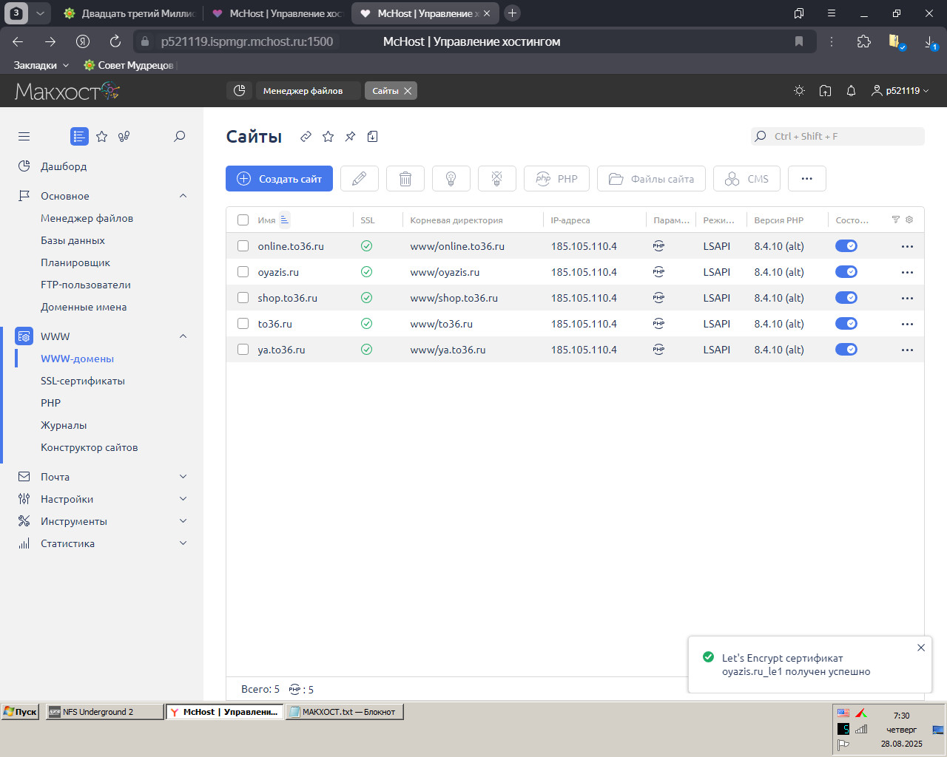
Task: Collapse the Основное sidebar section
Action: [183, 196]
